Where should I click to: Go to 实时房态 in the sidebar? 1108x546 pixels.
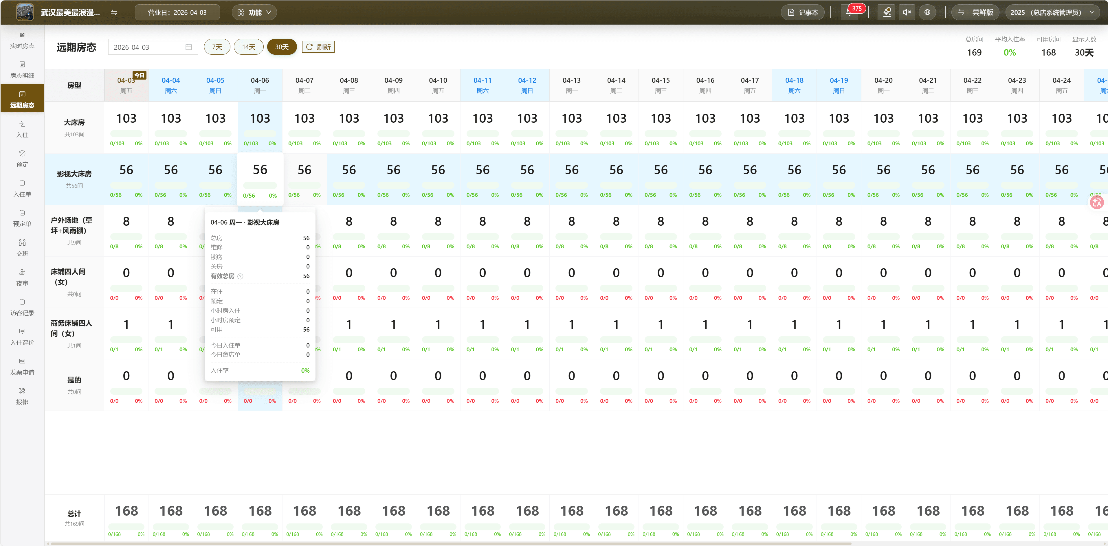[22, 40]
